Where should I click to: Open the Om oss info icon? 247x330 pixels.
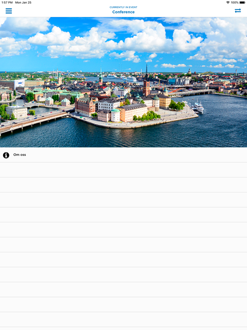click(x=6, y=155)
